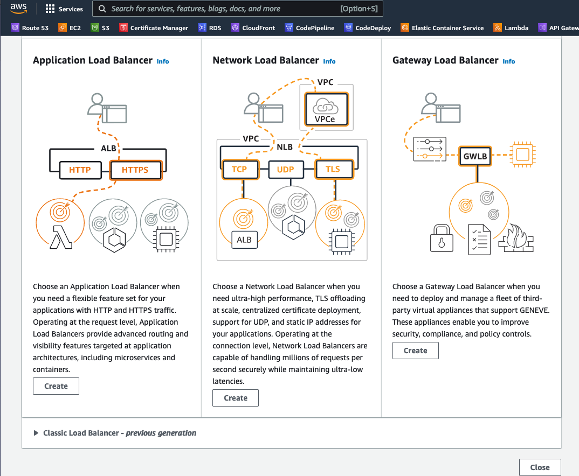Click the CodePipeline service icon

point(289,27)
